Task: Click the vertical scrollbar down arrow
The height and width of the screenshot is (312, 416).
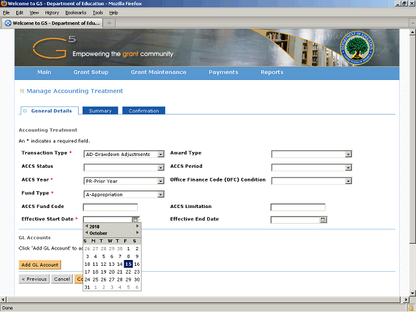Action: [412, 293]
